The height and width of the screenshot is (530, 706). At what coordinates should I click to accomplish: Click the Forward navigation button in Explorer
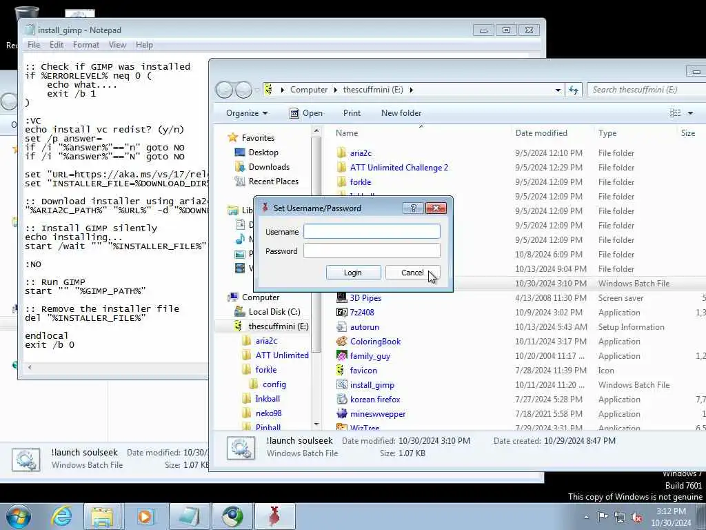pyautogui.click(x=243, y=90)
